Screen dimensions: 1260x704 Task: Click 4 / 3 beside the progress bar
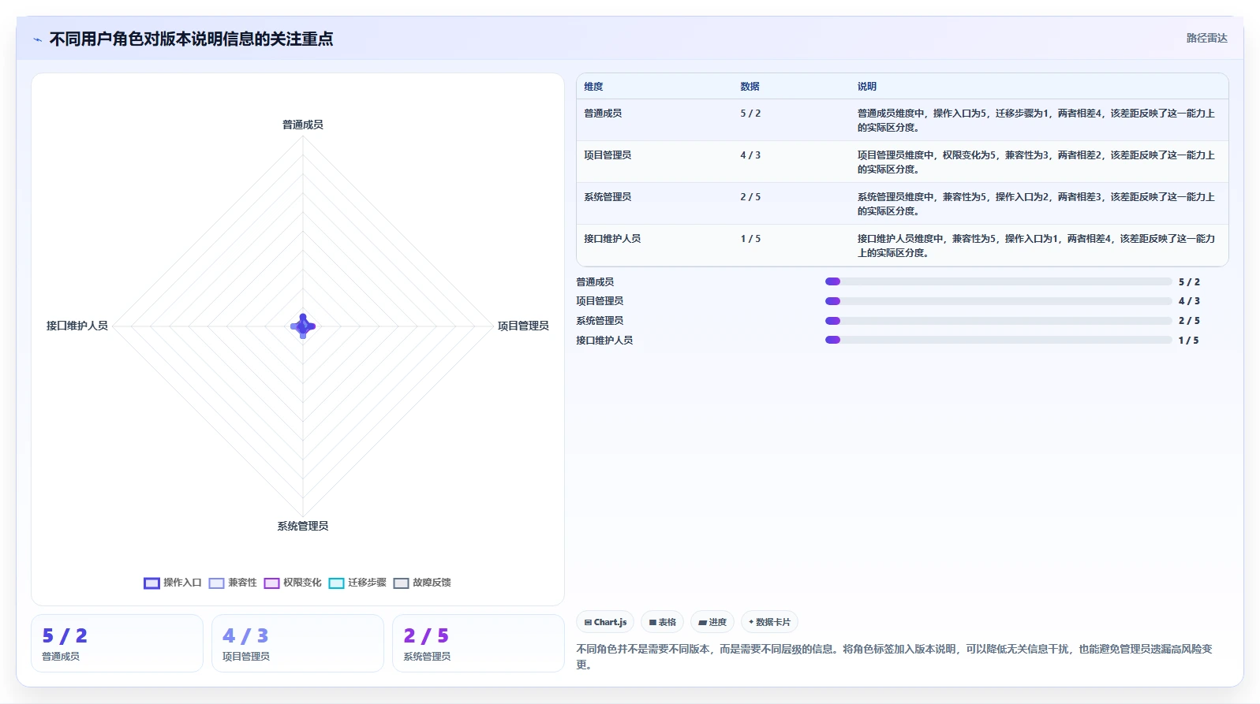click(x=1189, y=301)
